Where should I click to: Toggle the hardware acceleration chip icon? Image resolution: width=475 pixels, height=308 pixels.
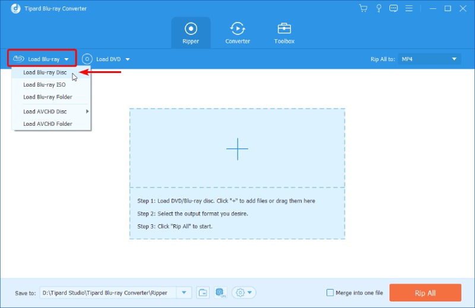tap(220, 293)
